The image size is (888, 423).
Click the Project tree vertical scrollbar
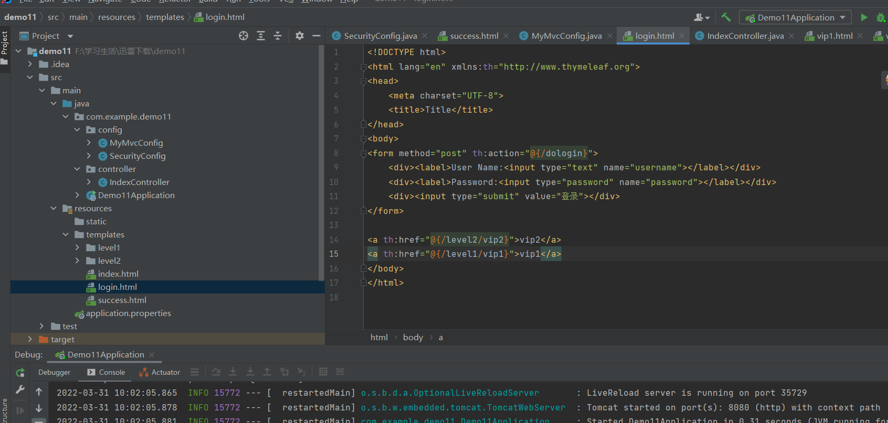(321, 162)
